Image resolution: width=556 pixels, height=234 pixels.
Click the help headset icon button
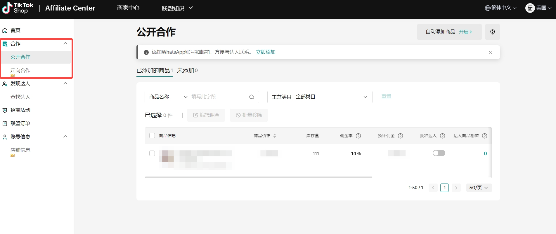tap(492, 32)
